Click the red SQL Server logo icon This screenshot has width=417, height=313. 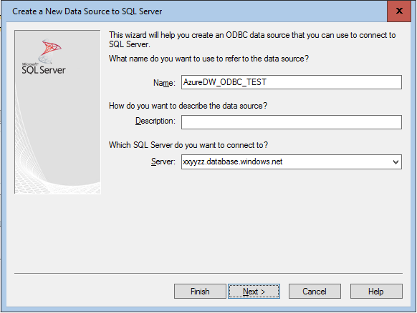point(49,51)
